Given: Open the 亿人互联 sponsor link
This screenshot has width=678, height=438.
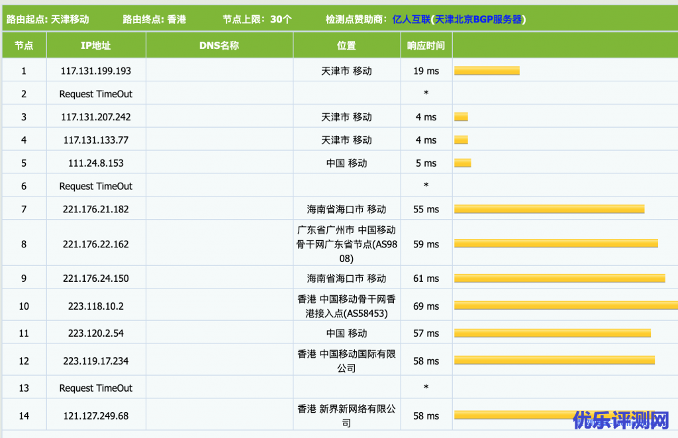Looking at the screenshot, I should (411, 19).
